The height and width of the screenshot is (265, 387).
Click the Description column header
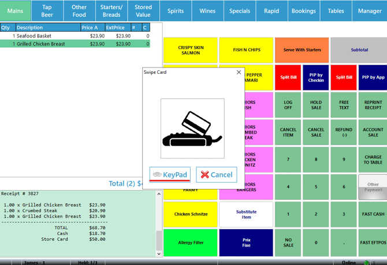[x=47, y=27]
